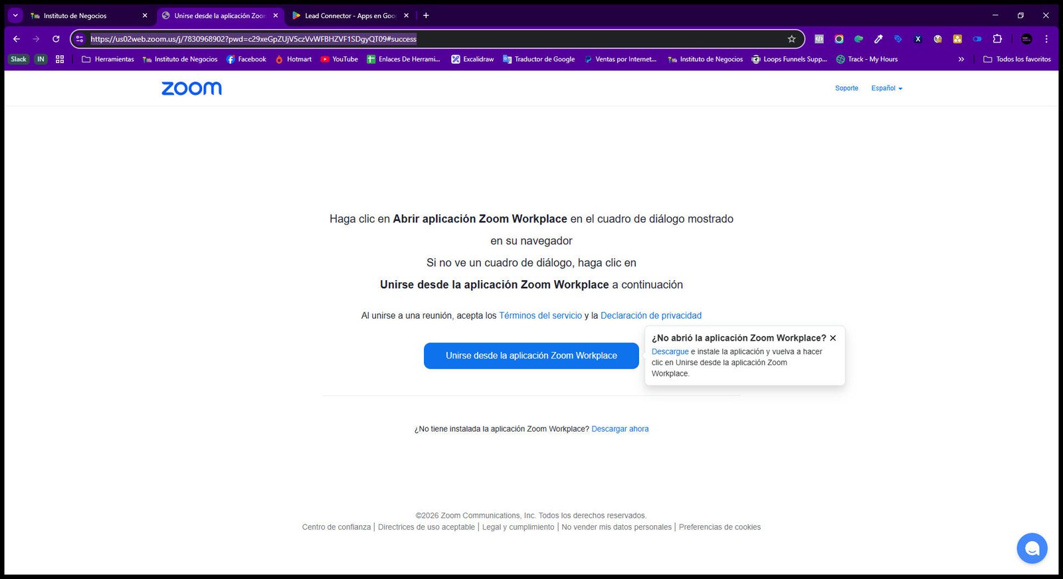Click the Zoom logo in the header
This screenshot has height=579, width=1063.
coord(191,88)
